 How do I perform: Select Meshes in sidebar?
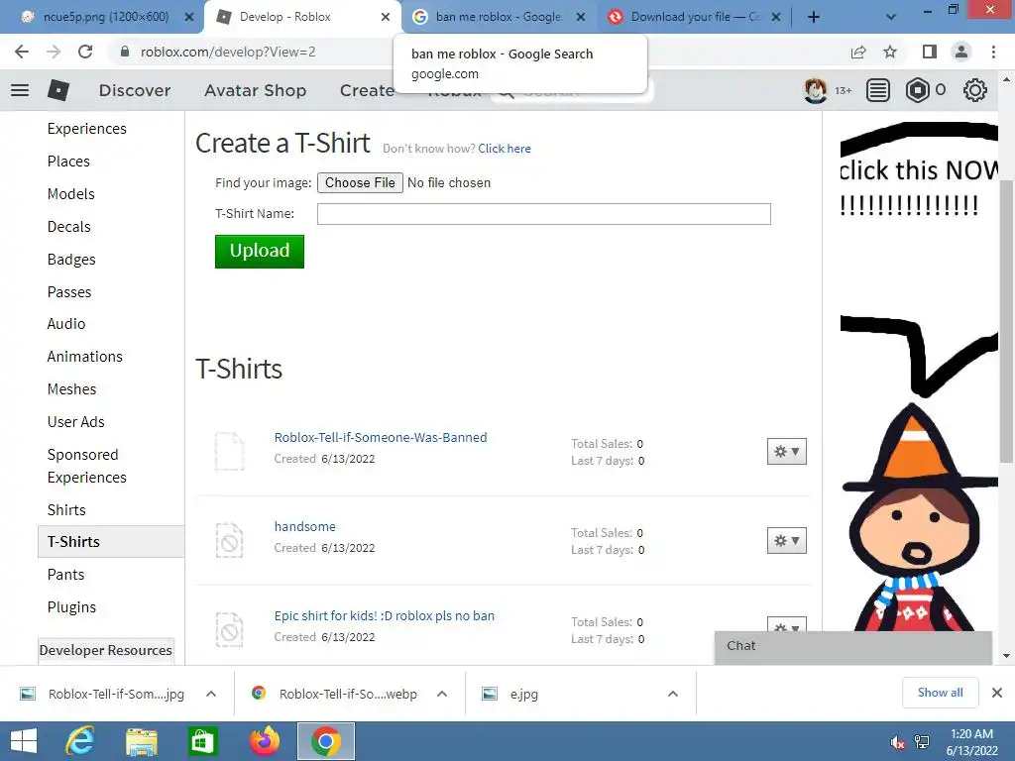tap(71, 388)
